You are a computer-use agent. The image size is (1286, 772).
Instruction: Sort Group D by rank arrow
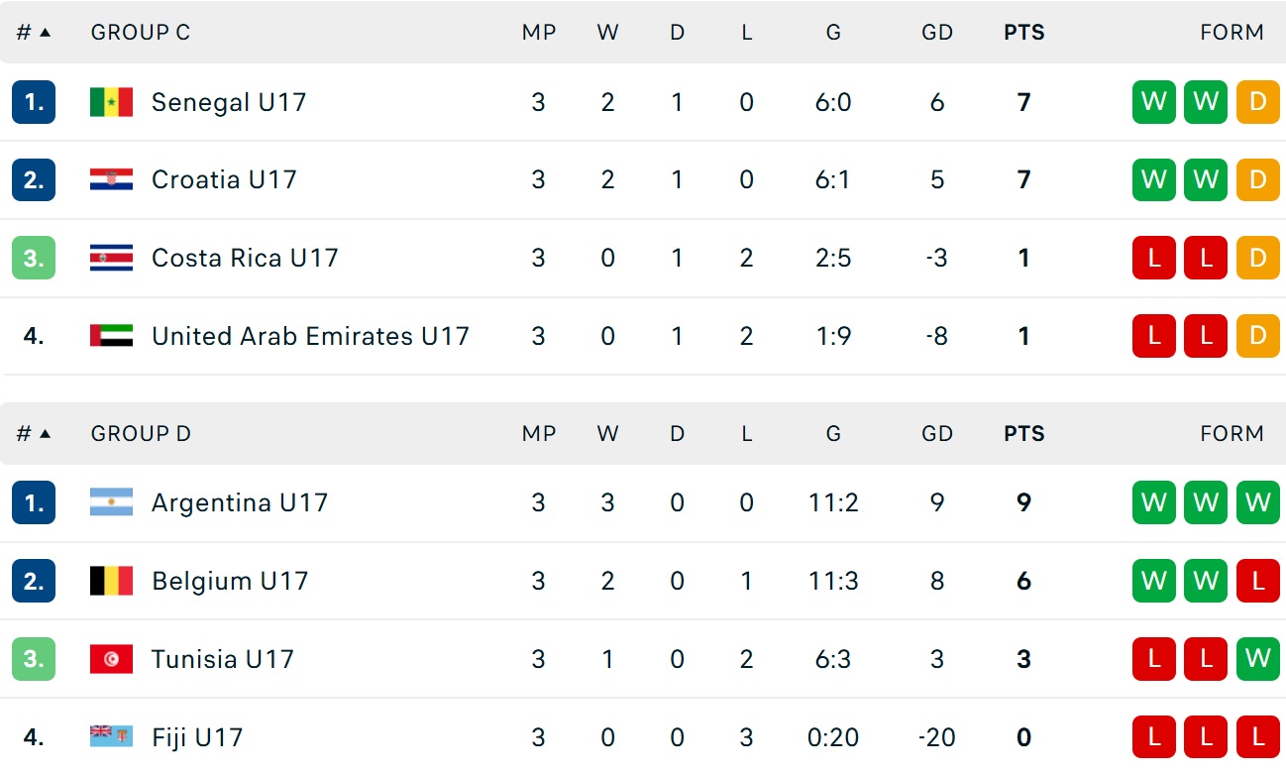45,434
